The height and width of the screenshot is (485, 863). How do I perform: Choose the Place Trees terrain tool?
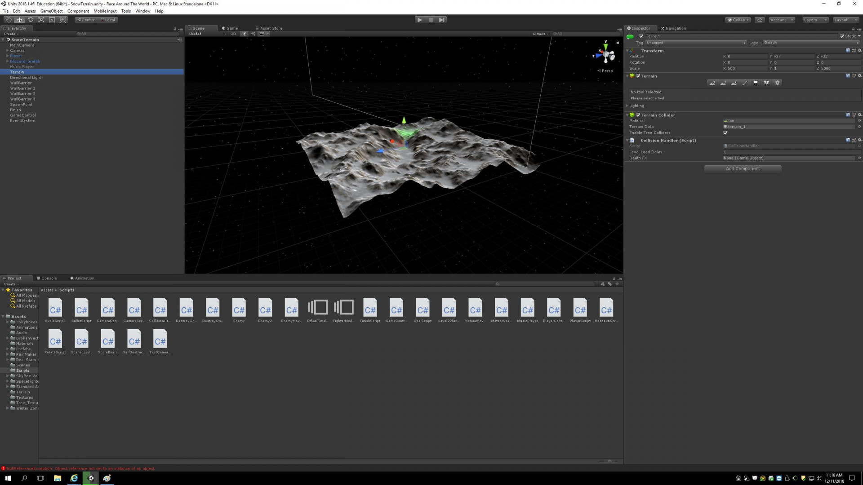(756, 83)
